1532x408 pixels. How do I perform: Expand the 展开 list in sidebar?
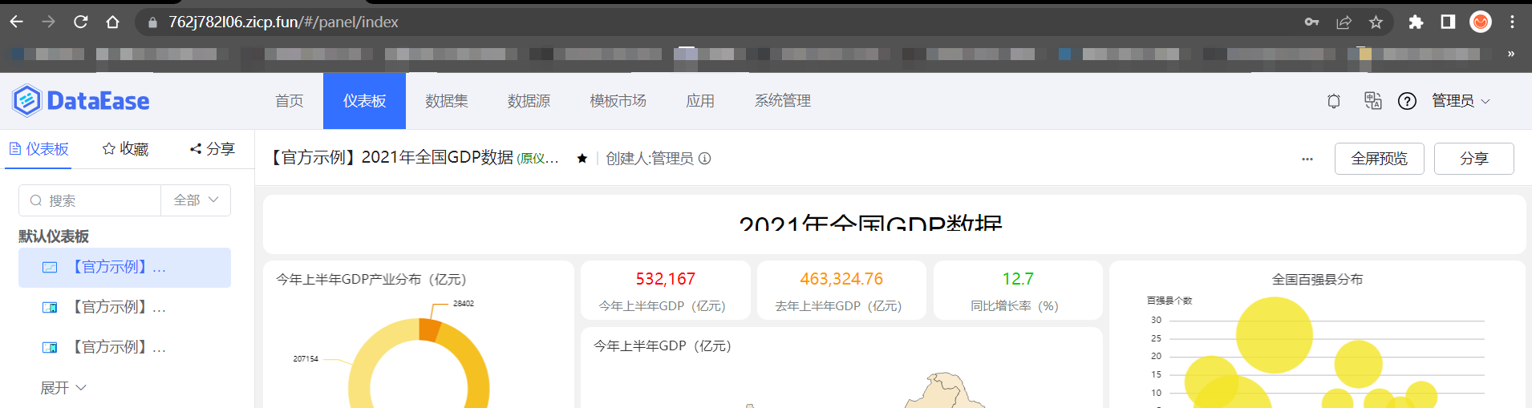[x=63, y=388]
